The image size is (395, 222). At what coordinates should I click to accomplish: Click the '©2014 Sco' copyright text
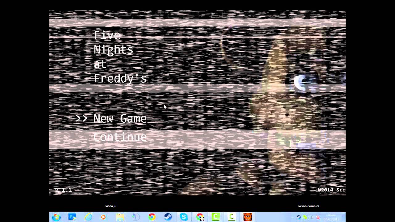tap(331, 190)
